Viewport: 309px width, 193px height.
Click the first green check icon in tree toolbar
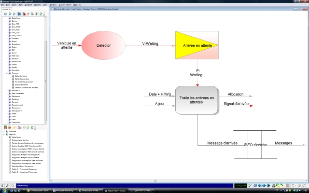tap(10, 14)
